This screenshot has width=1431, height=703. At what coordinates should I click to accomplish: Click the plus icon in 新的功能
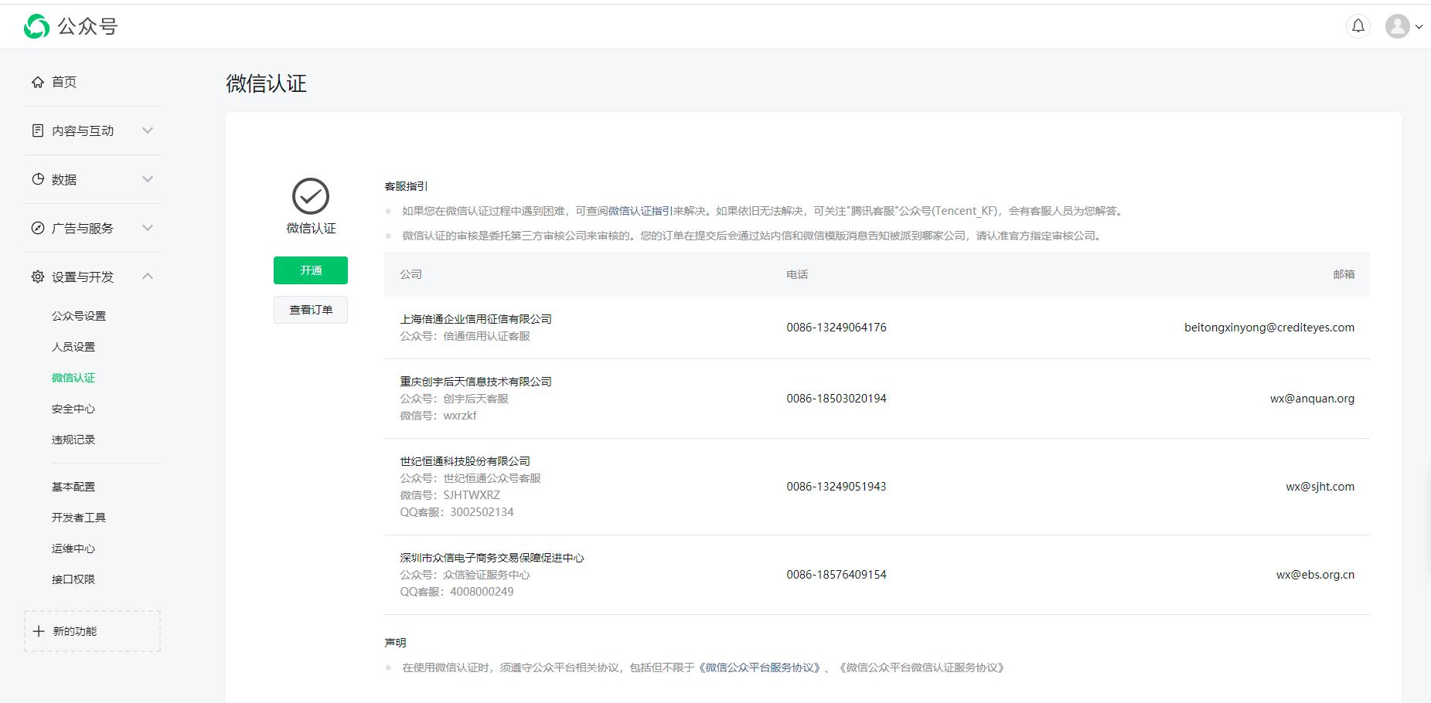39,631
